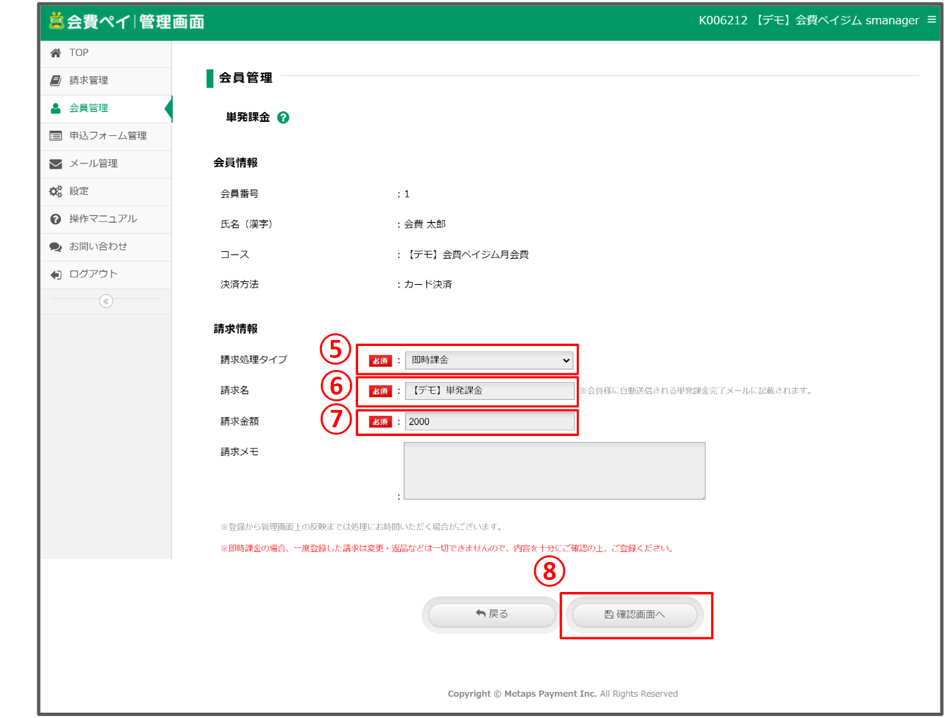945x718 pixels.
Task: Select the TOP home icon in sidebar
Action: [x=55, y=52]
